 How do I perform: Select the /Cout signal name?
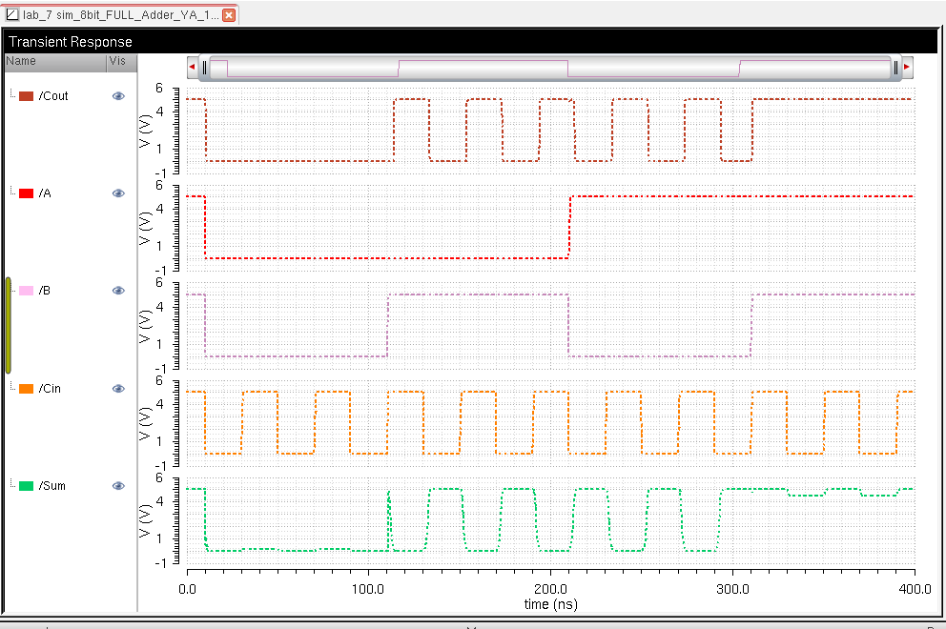53,96
